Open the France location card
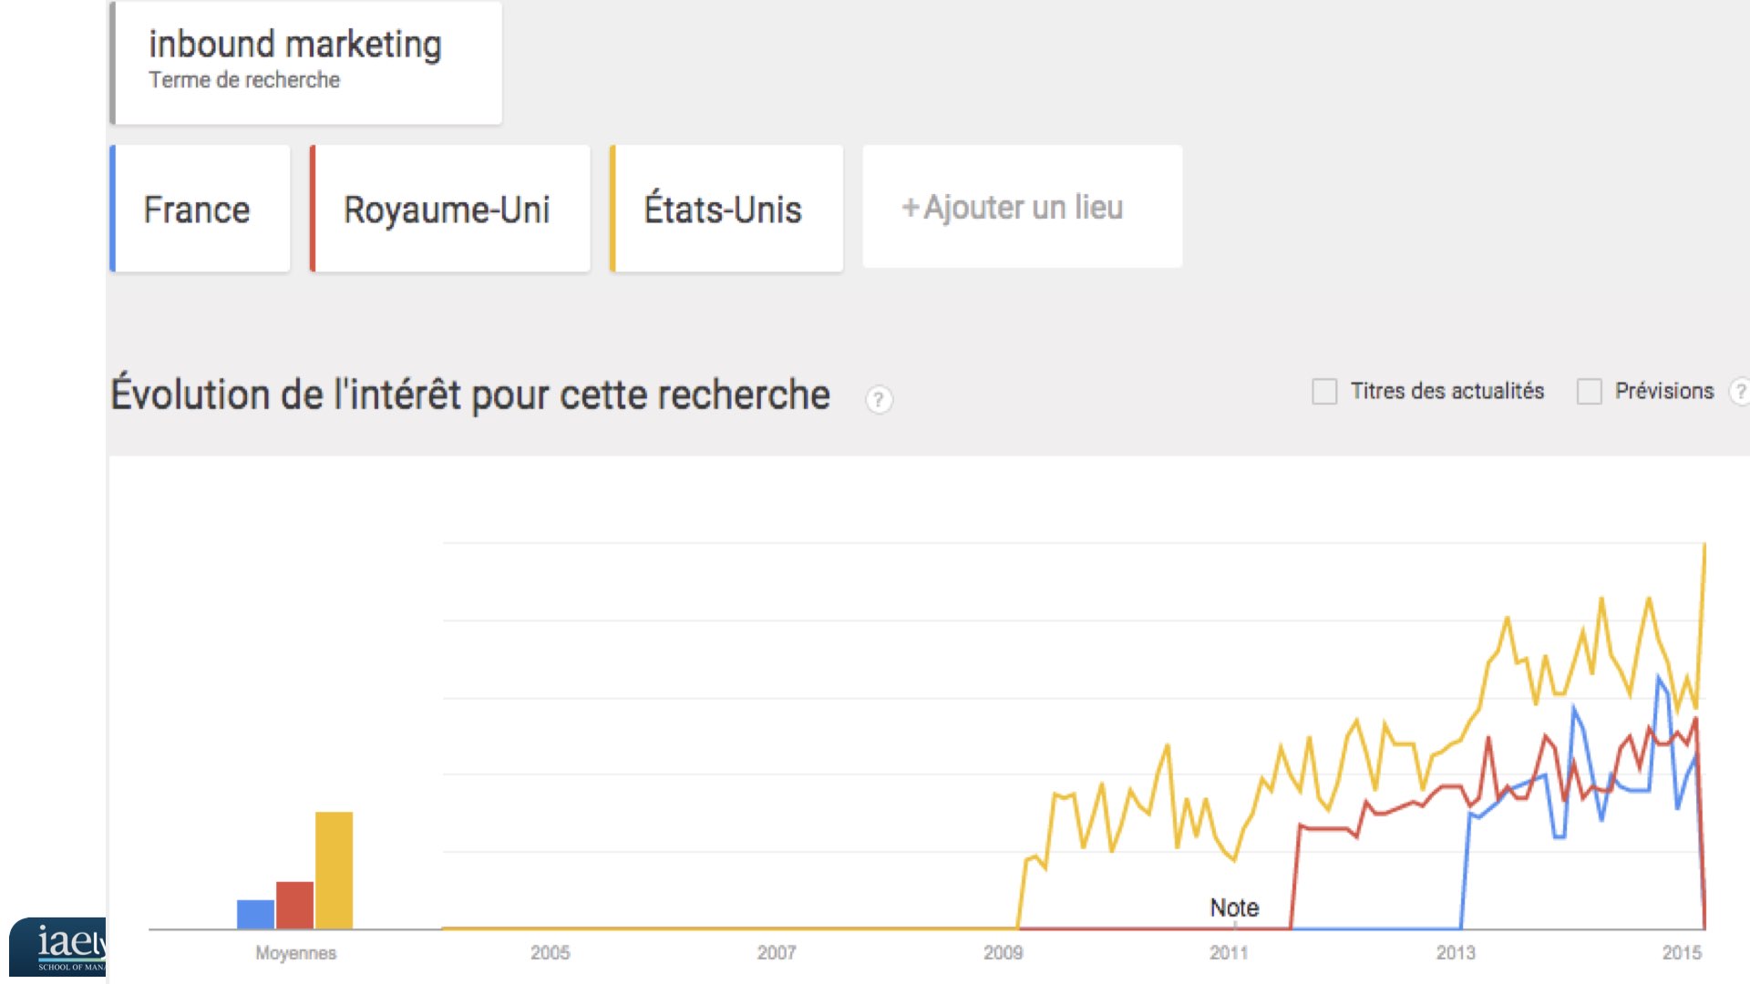 201,209
